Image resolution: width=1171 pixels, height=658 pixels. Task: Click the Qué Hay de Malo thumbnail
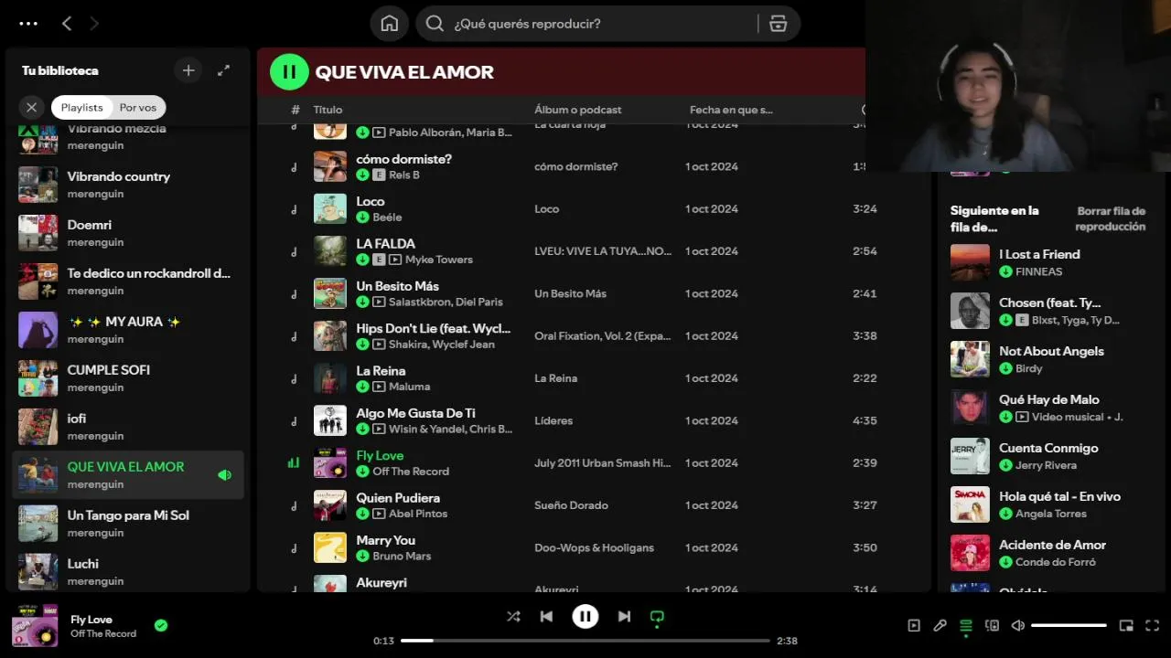tap(970, 408)
